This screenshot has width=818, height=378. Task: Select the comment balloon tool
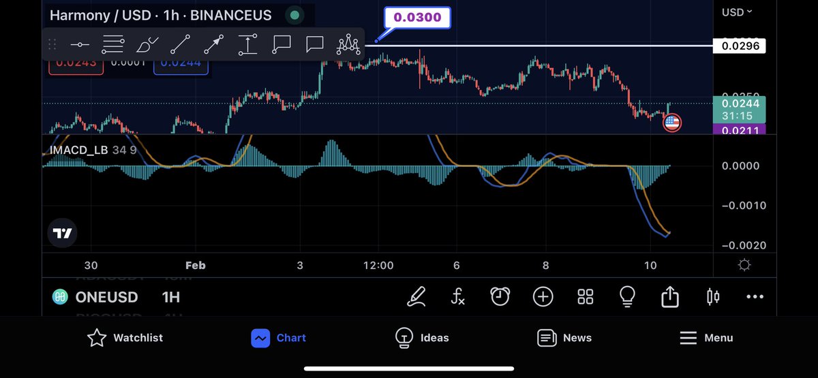(314, 45)
